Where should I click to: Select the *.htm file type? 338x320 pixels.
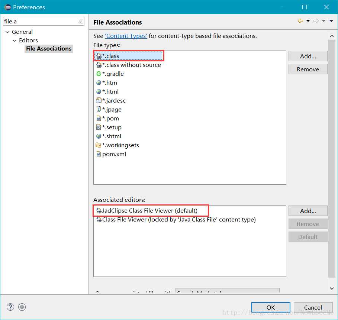pos(106,83)
